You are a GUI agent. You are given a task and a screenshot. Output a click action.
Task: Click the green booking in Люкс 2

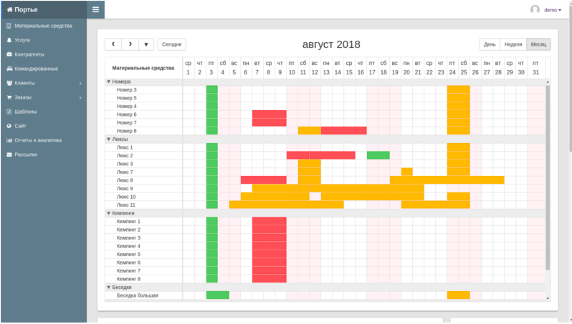click(378, 155)
